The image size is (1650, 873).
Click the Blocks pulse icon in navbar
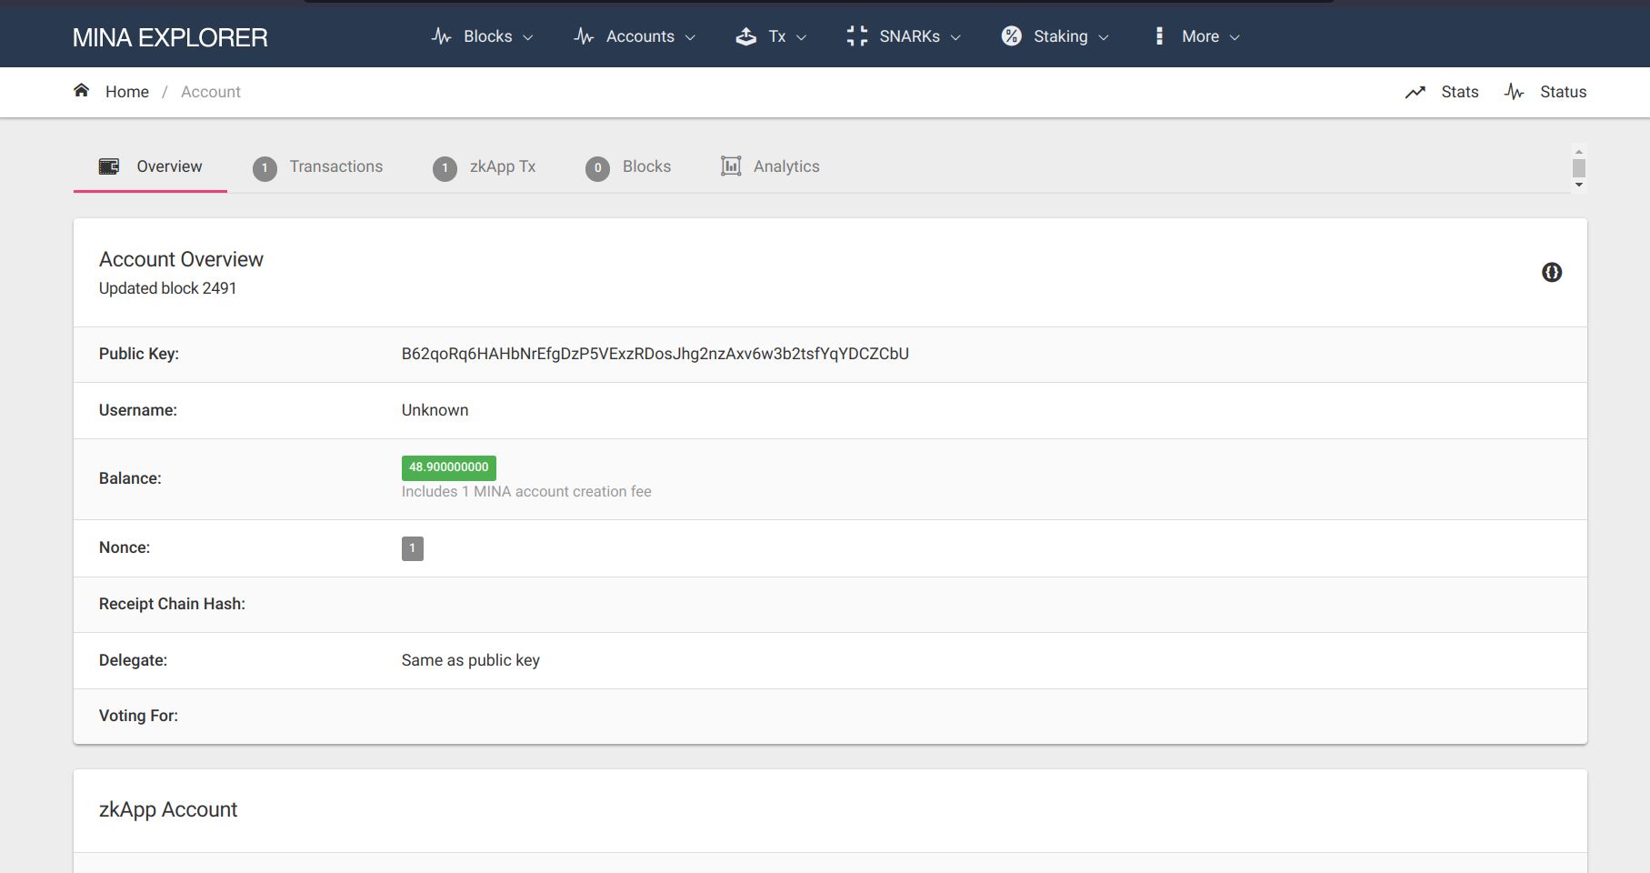[442, 36]
